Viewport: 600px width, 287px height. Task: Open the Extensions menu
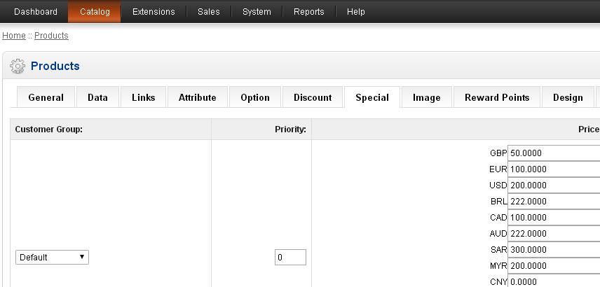click(154, 12)
